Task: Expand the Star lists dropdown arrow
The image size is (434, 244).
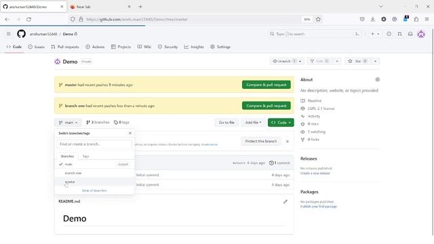Action: [375, 61]
